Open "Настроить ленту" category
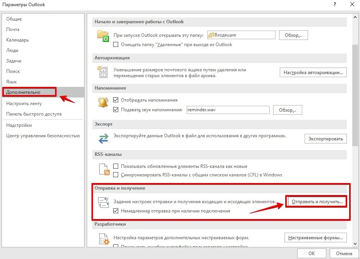 (43, 104)
